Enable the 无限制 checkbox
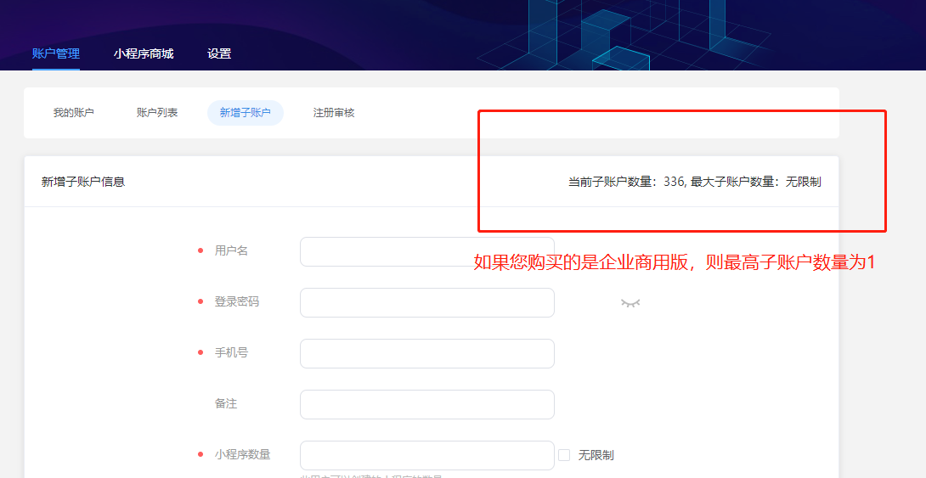This screenshot has height=478, width=926. [564, 455]
